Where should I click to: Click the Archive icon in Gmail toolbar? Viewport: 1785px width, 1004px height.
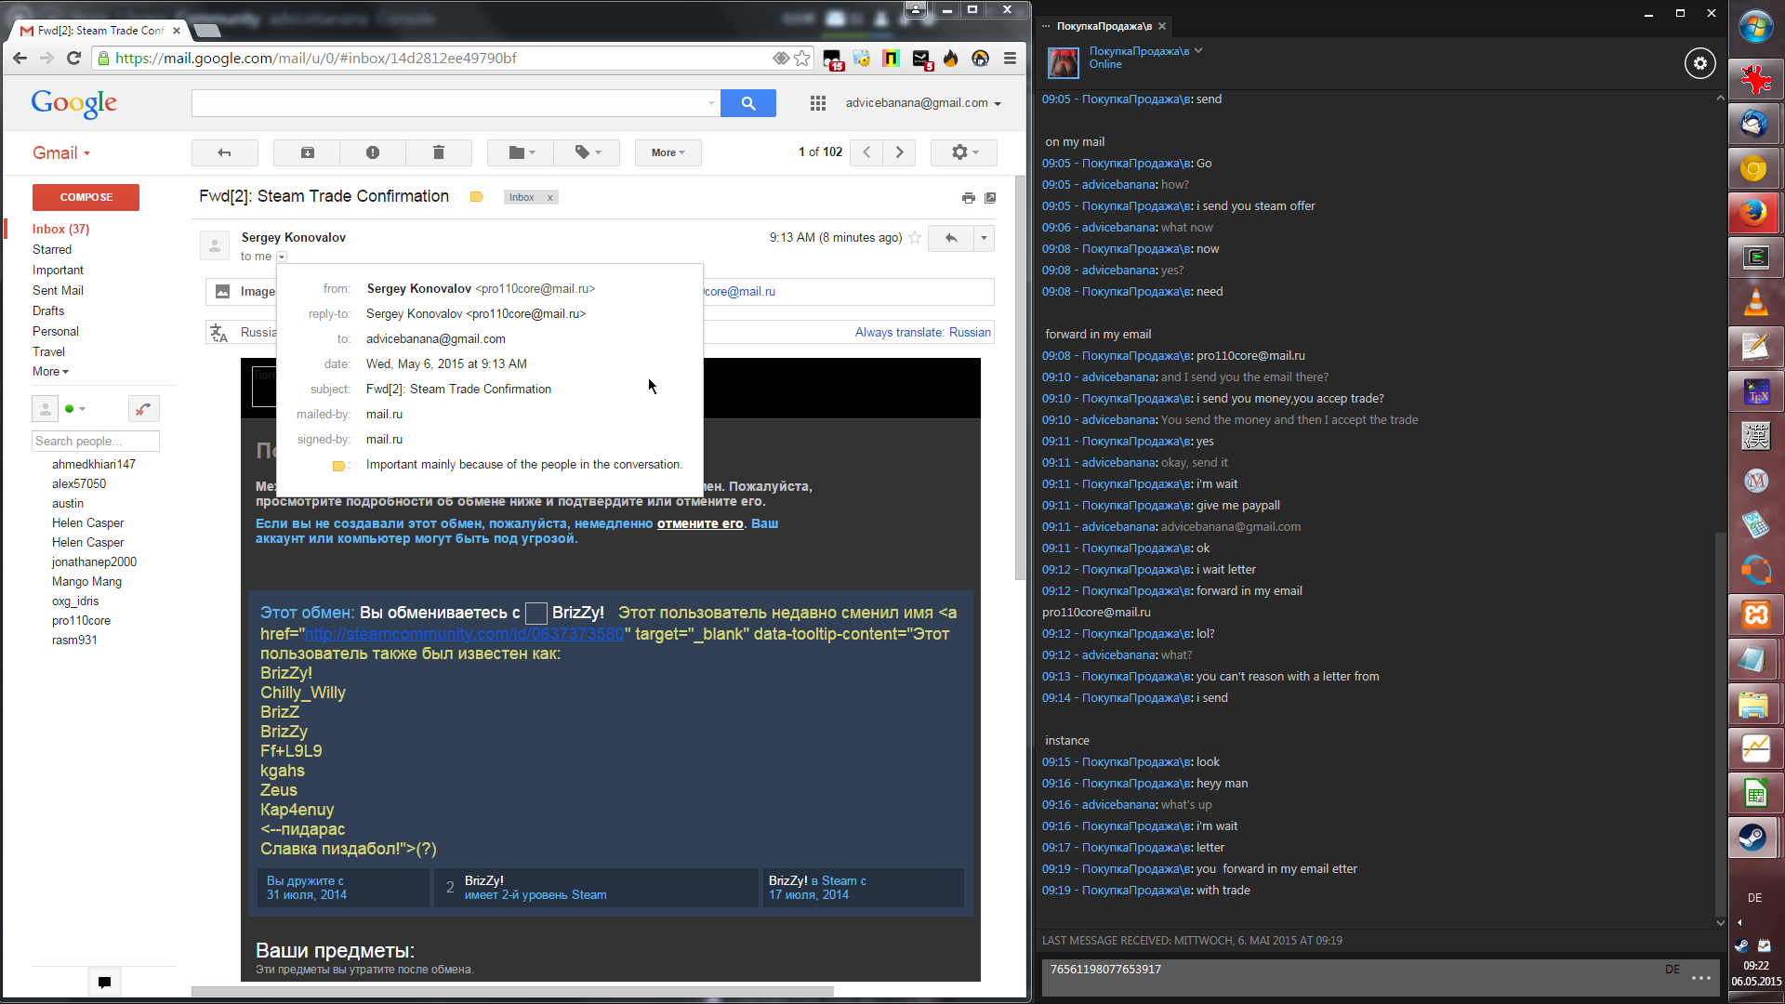click(307, 152)
